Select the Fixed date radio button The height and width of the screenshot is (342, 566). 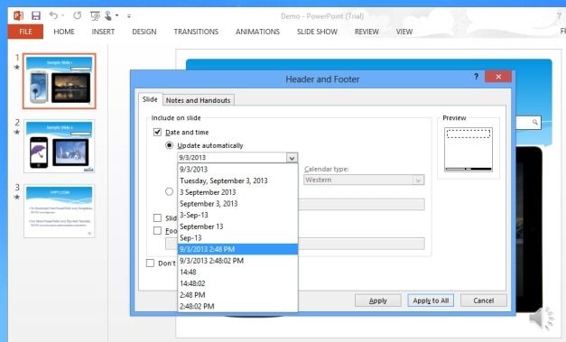[x=169, y=191]
